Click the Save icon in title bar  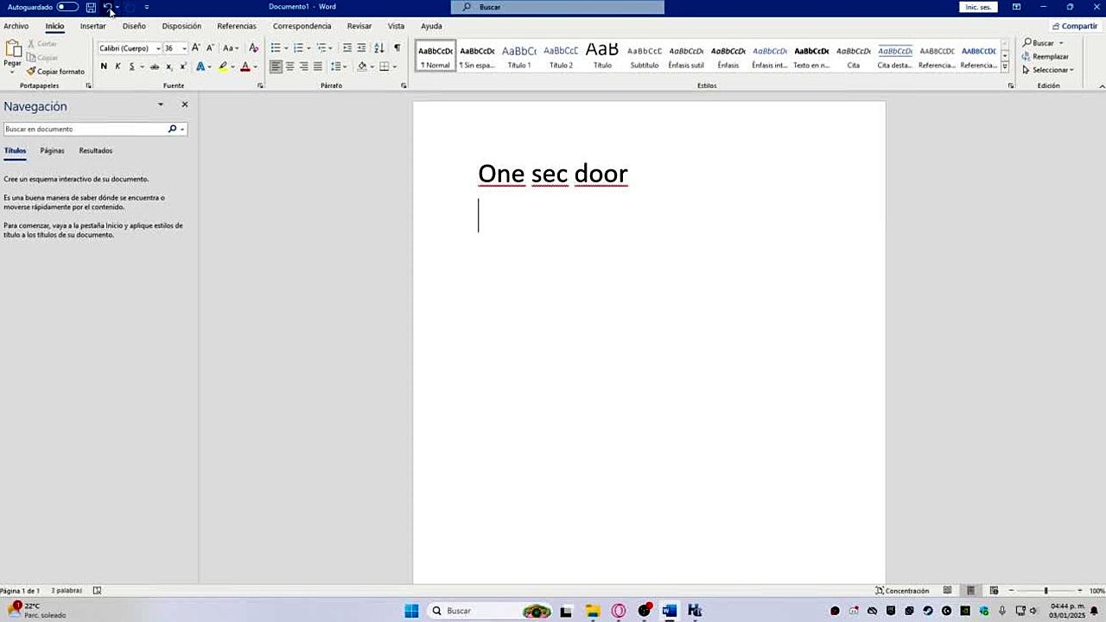91,7
